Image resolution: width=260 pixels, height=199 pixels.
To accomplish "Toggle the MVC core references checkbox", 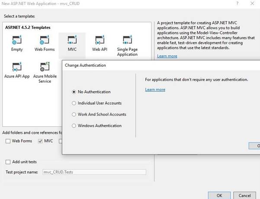I will click(40, 141).
